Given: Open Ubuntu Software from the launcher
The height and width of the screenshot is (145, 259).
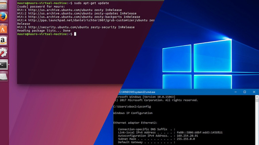Looking at the screenshot, I should [4, 29].
